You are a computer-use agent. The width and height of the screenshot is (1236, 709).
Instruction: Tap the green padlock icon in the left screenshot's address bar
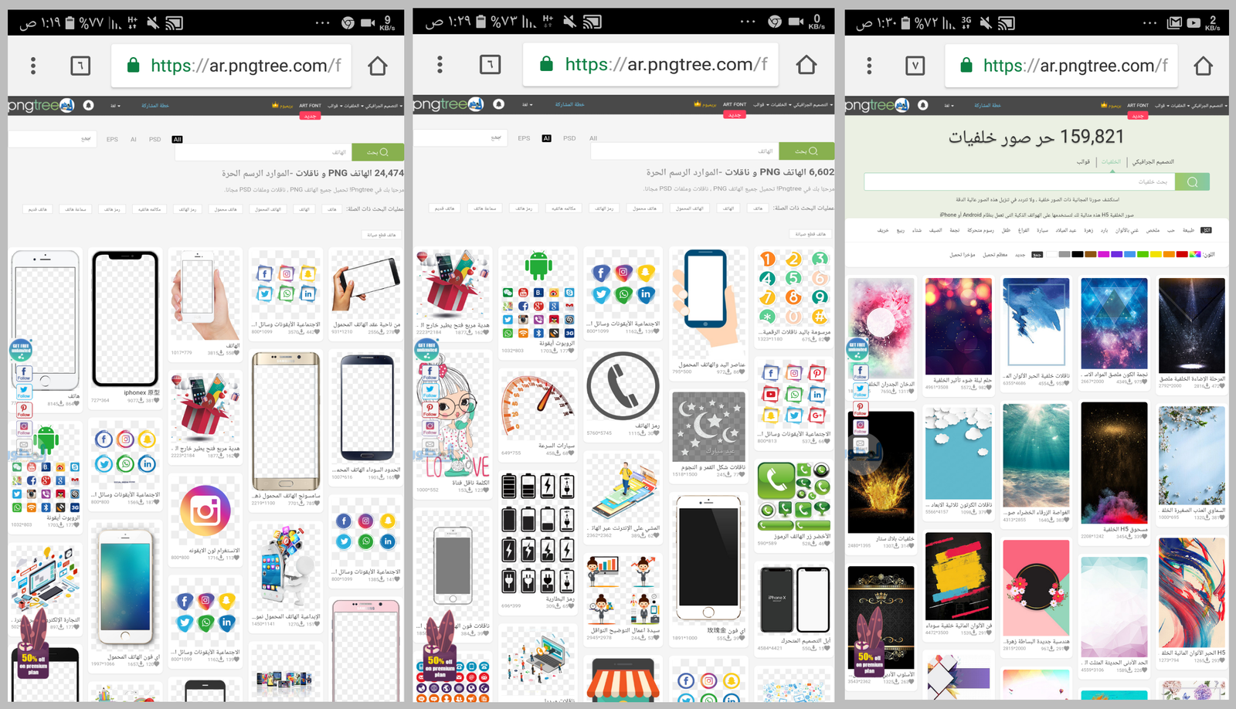133,66
